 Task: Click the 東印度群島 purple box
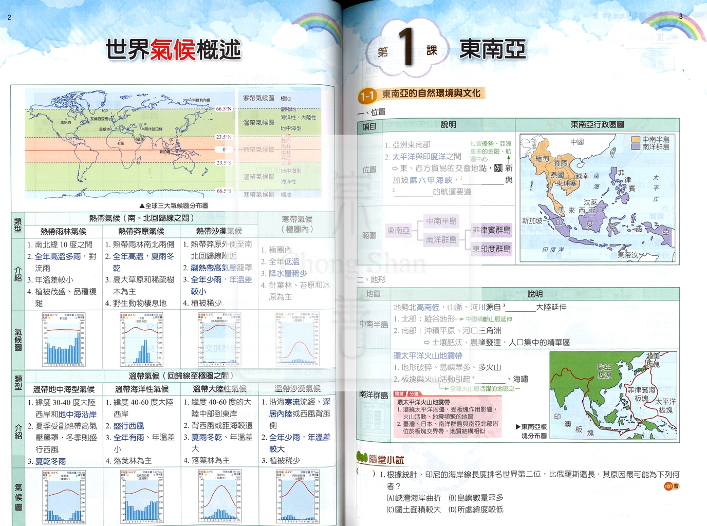click(x=491, y=249)
